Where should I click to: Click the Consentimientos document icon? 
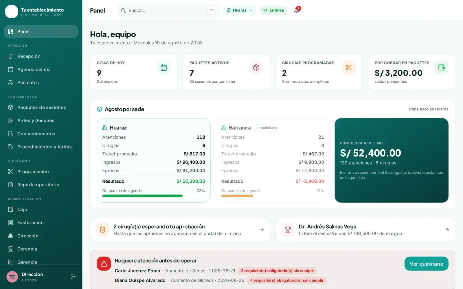coord(11,134)
